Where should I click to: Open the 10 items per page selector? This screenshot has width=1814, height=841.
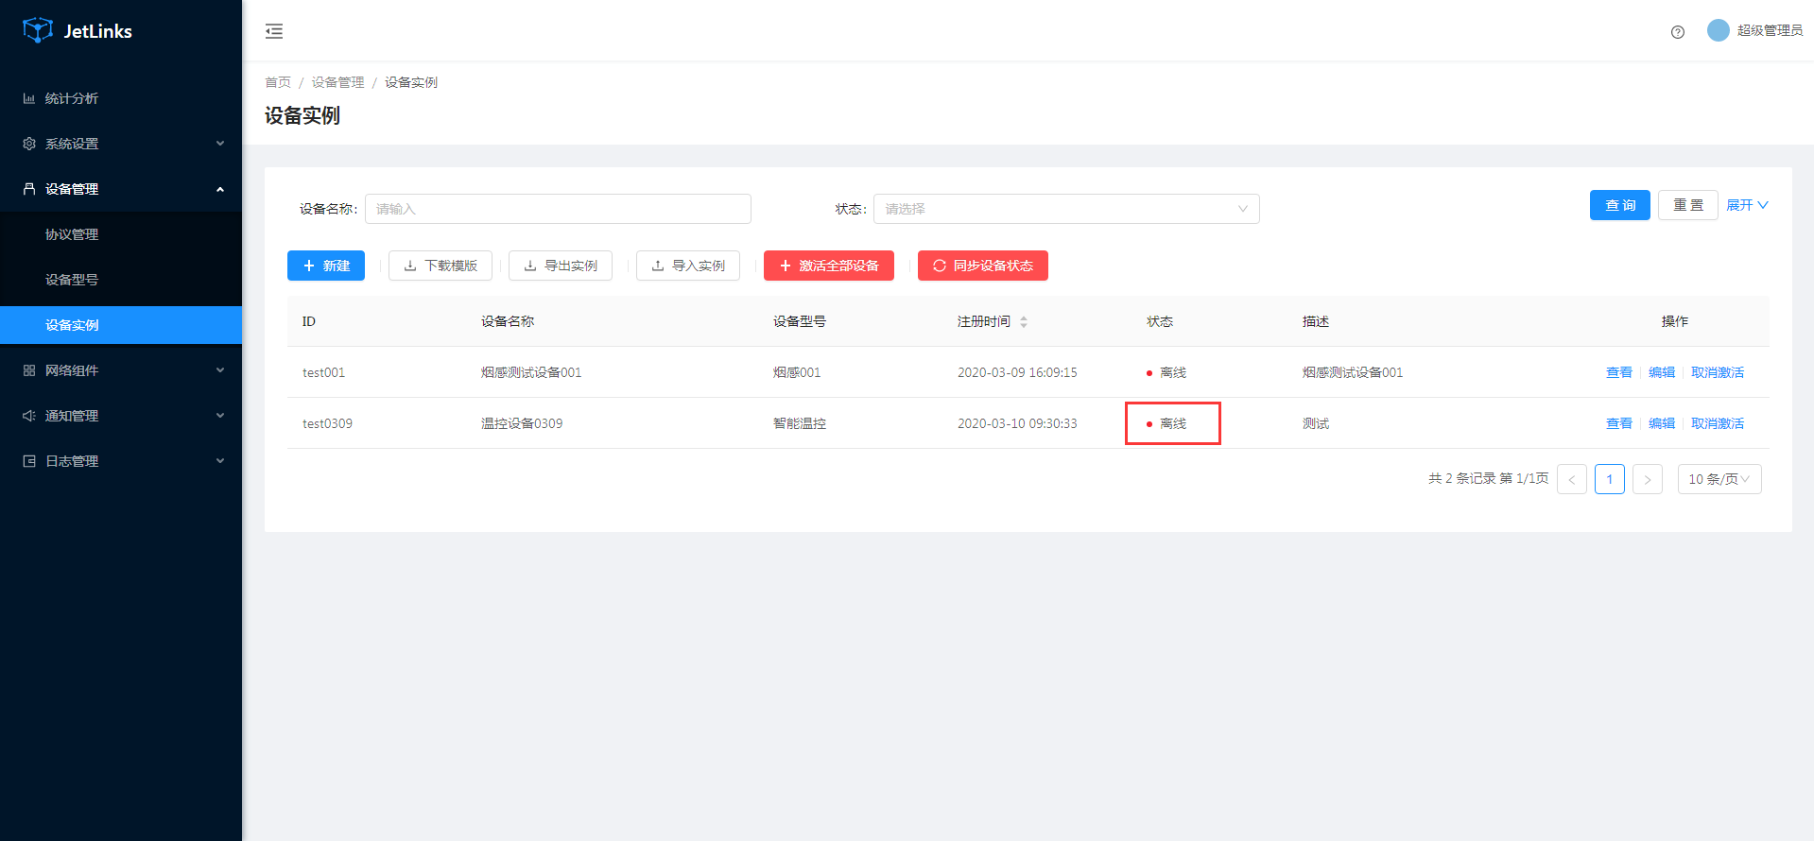pos(1719,479)
